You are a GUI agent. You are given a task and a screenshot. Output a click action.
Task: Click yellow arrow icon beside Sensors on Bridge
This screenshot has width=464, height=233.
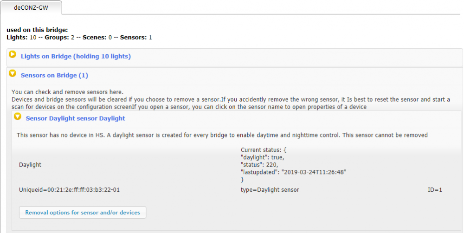point(13,74)
